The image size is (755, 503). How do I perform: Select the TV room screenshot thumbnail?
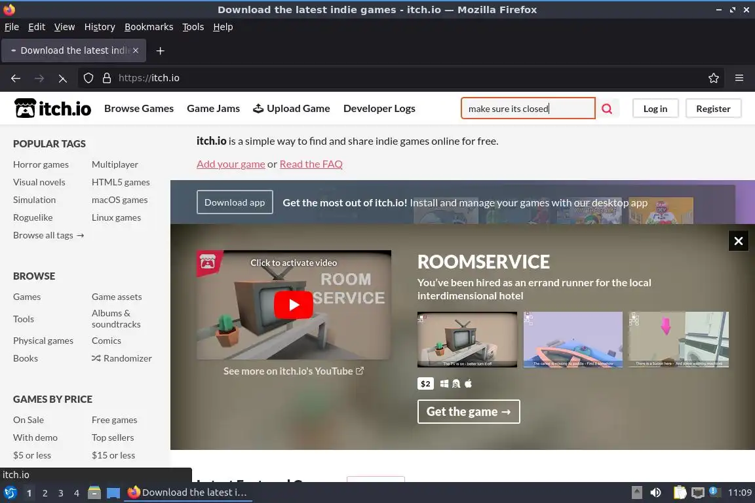click(x=467, y=339)
